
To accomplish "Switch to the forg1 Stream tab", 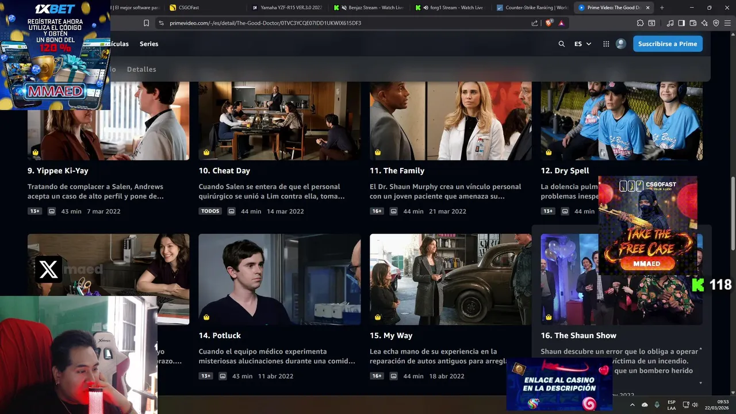I will click(451, 7).
